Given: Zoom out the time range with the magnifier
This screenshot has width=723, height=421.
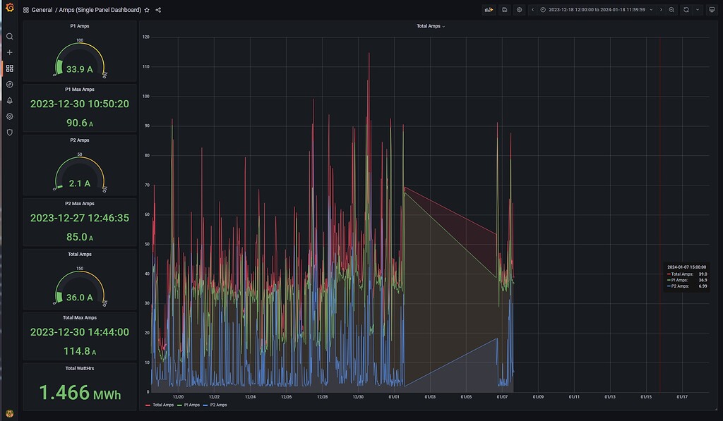Looking at the screenshot, I should point(672,9).
